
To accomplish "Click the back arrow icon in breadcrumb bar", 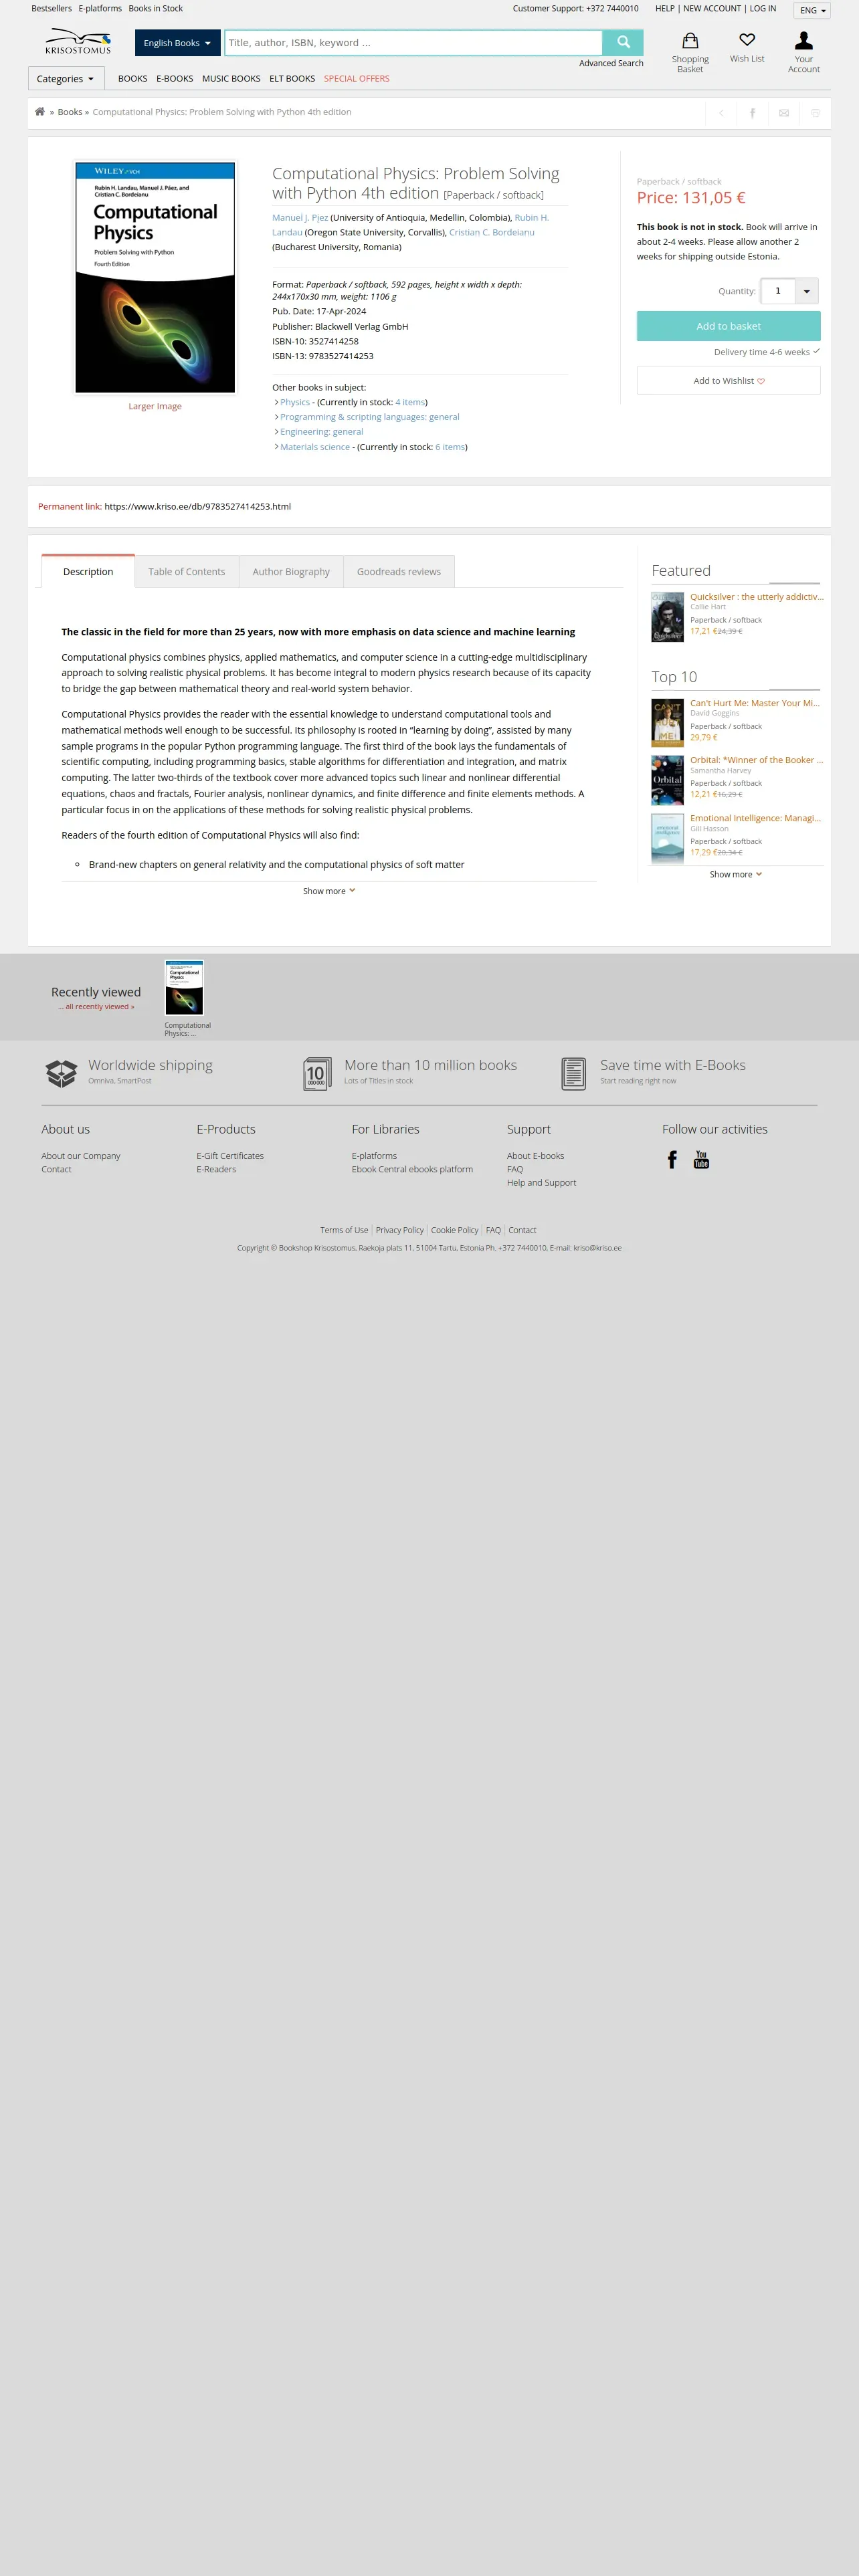I will pyautogui.click(x=721, y=113).
